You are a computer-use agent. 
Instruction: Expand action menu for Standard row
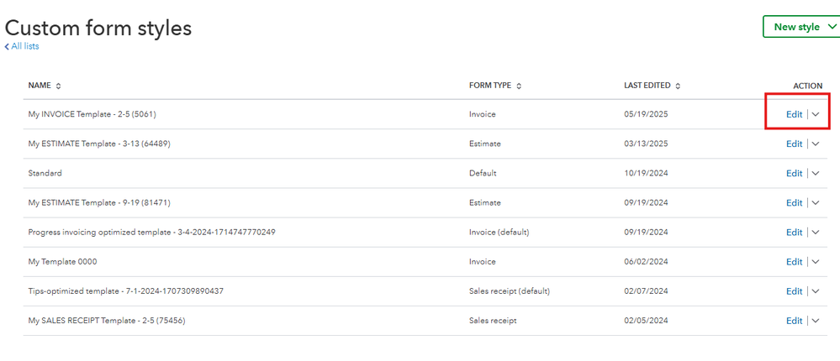816,173
